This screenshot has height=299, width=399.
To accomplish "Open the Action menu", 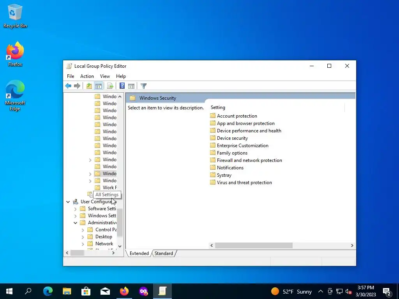I will 87,76.
